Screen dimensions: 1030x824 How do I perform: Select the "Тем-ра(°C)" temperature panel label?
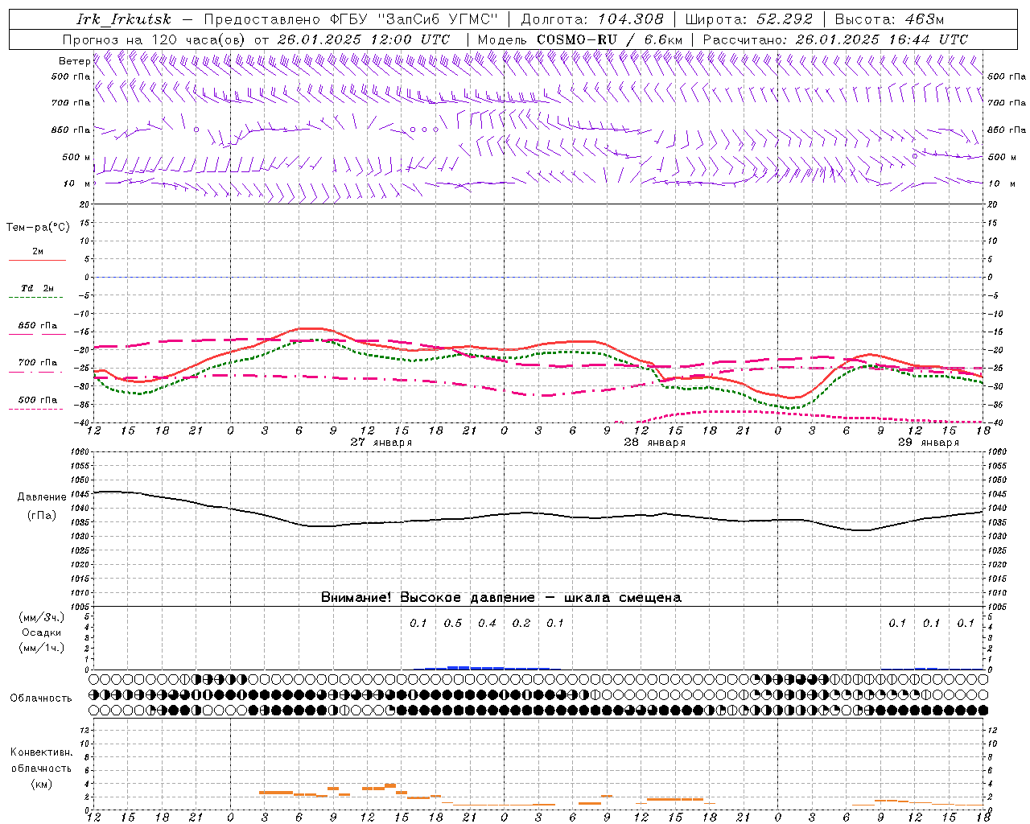(38, 227)
